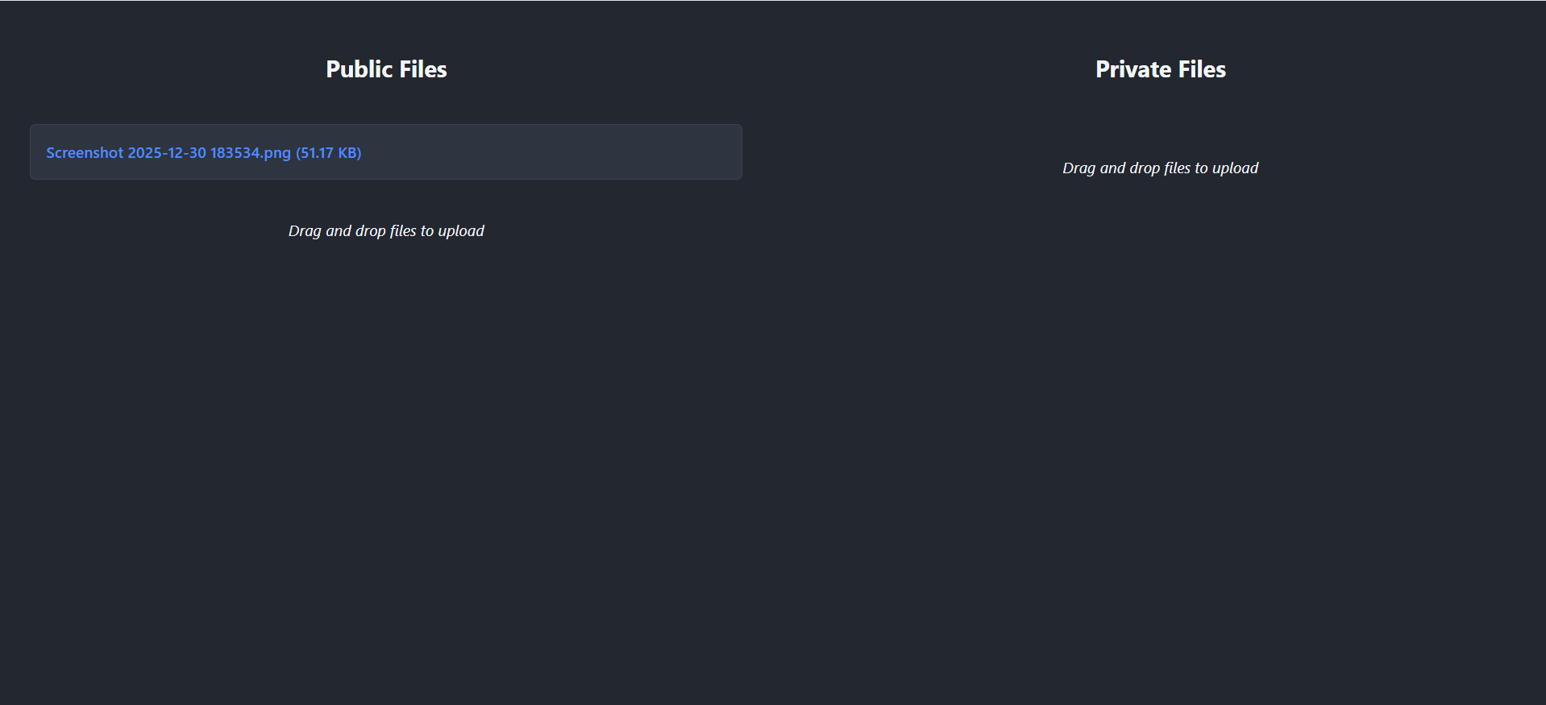Click the (51.17 KB) file size text
This screenshot has width=1546, height=705.
click(x=328, y=153)
